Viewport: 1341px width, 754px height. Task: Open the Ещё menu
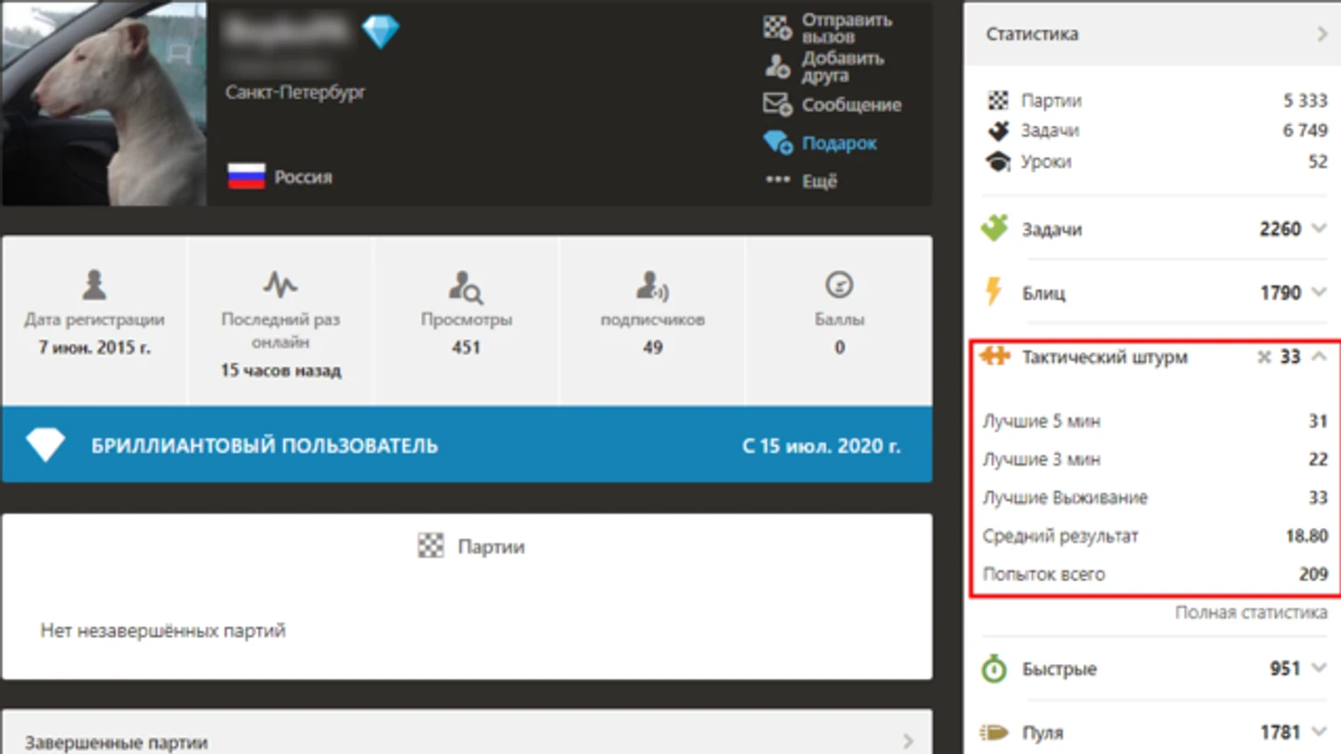pyautogui.click(x=819, y=181)
